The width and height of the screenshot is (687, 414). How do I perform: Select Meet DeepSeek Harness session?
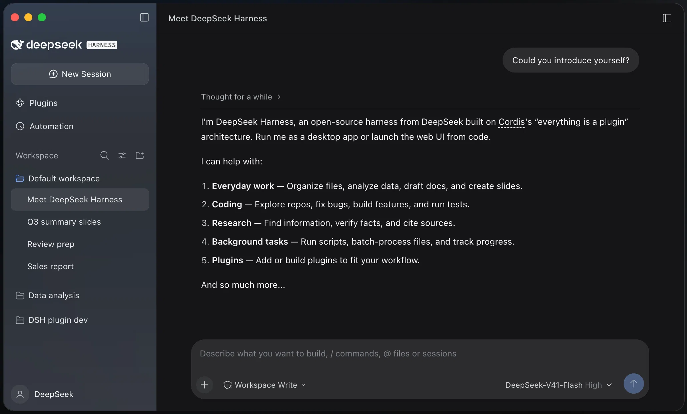80,199
